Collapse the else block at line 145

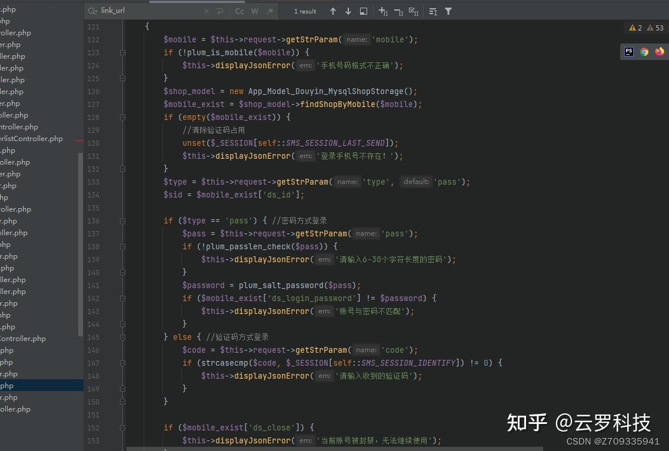[x=122, y=337]
